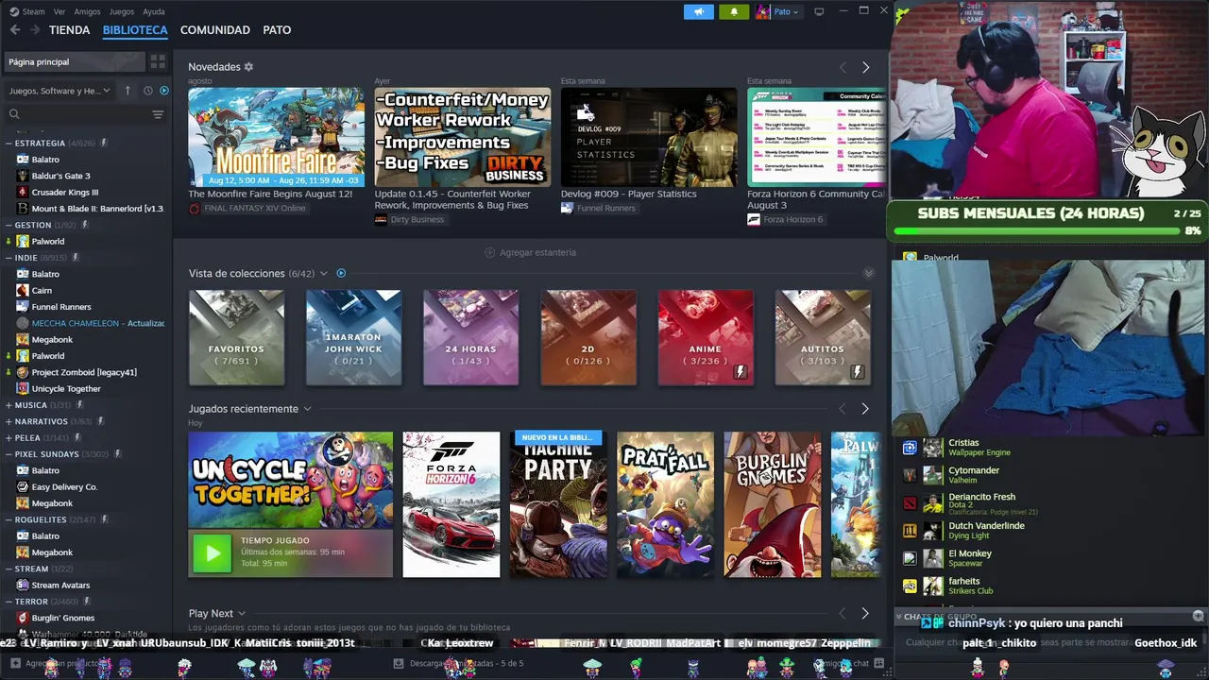The image size is (1209, 680).
Task: Click Burglin' Gnomes game icon
Action: (x=23, y=618)
